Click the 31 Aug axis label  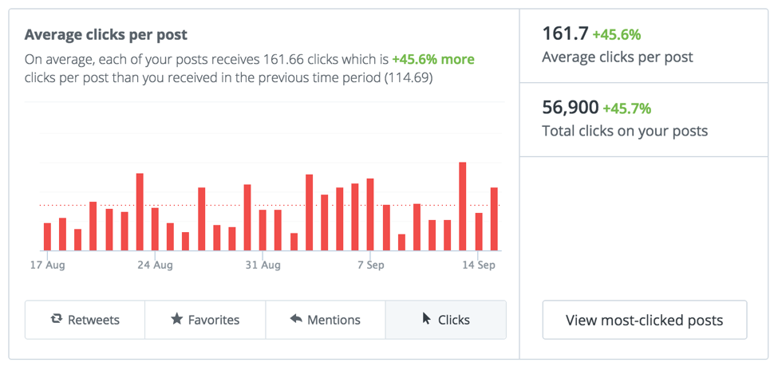(263, 266)
